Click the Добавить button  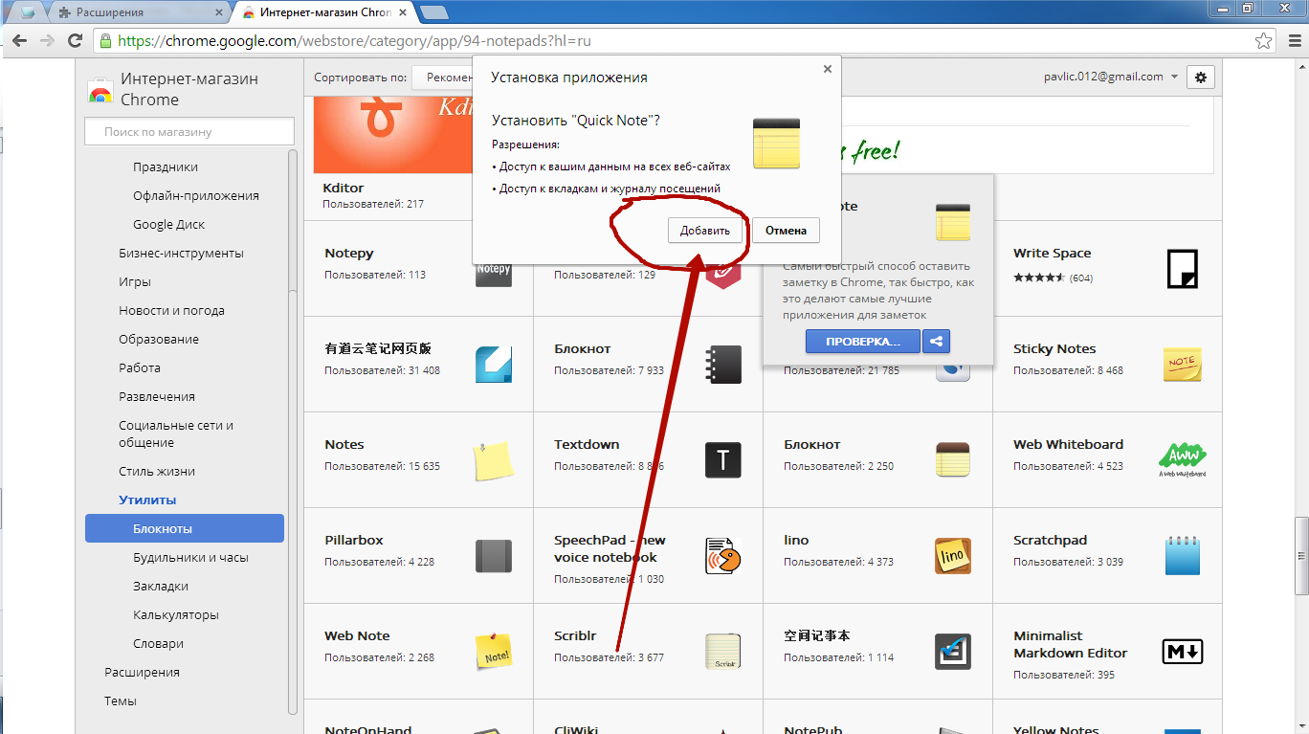[x=705, y=231]
